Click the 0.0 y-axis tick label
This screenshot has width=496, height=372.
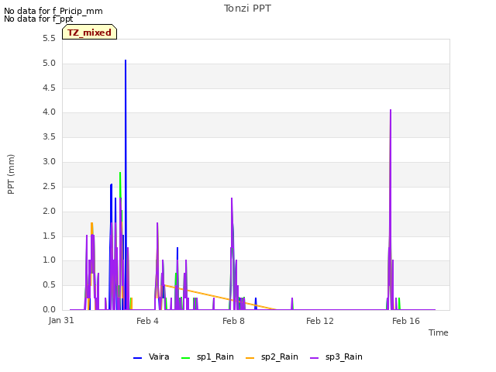[x=49, y=310]
